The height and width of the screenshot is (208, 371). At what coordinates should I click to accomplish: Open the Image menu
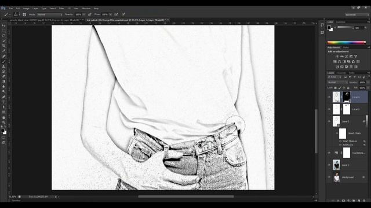[26, 8]
